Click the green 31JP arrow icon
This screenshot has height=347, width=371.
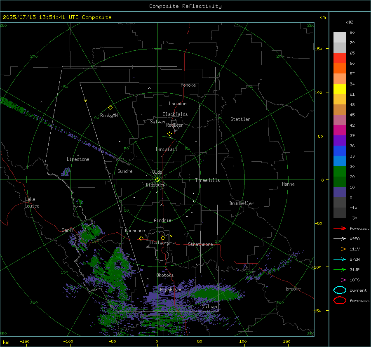[x=340, y=269]
